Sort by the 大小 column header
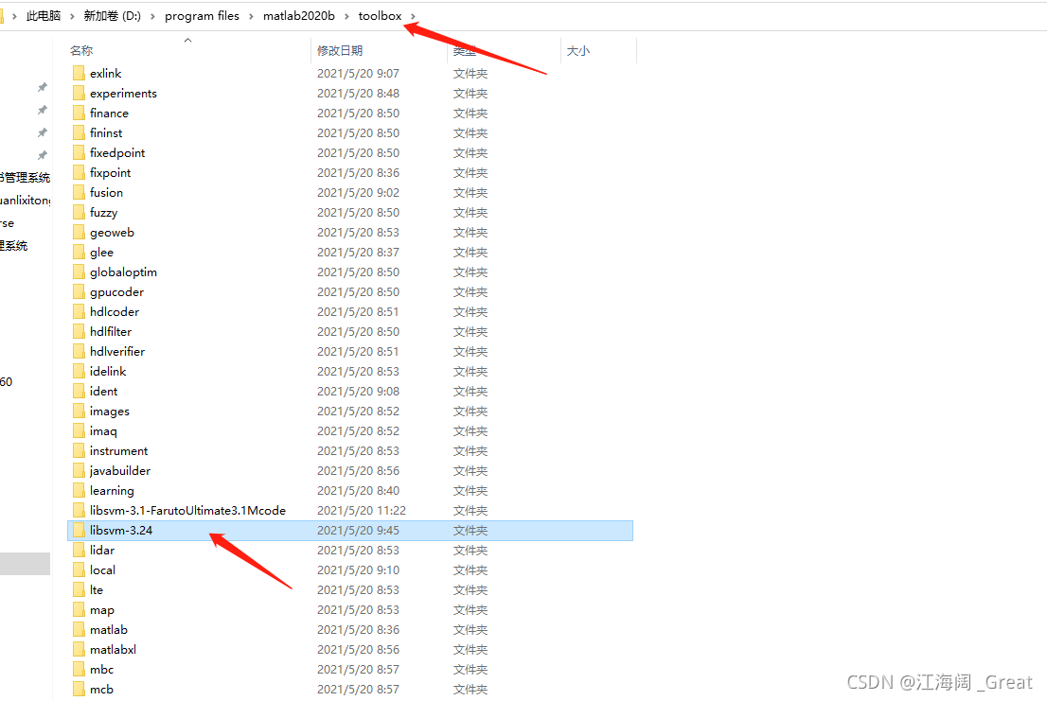This screenshot has width=1047, height=701. coord(578,51)
